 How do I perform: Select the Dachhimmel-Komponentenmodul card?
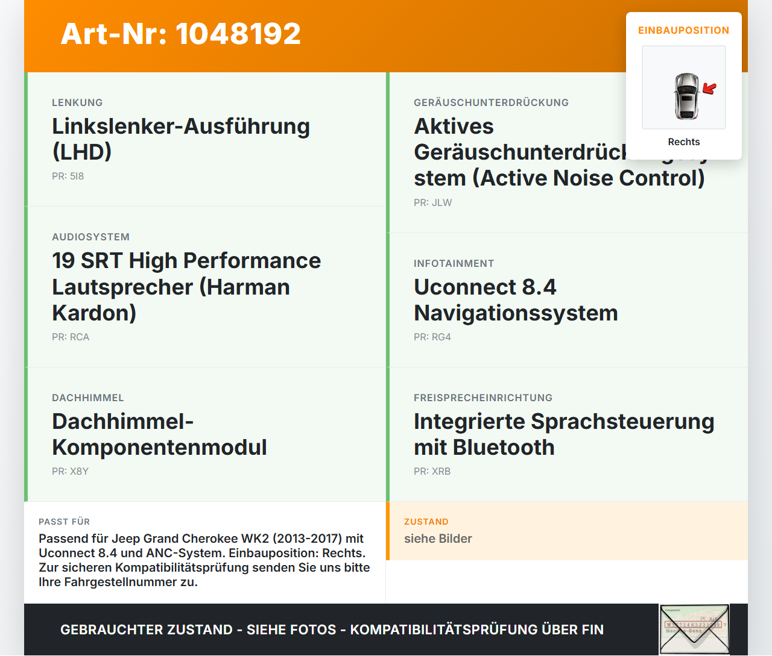pyautogui.click(x=205, y=434)
